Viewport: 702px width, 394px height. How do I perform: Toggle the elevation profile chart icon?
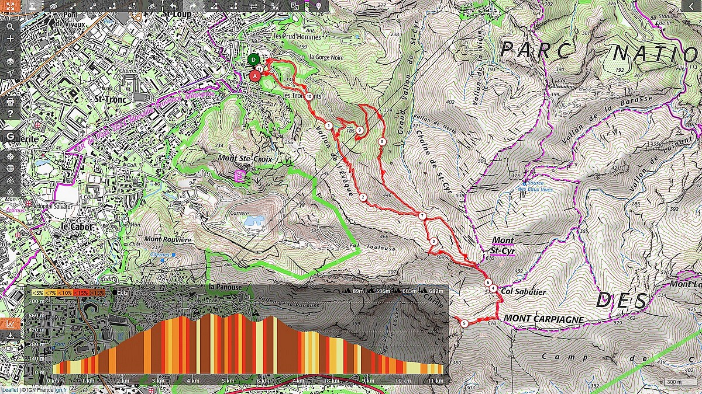(11, 323)
